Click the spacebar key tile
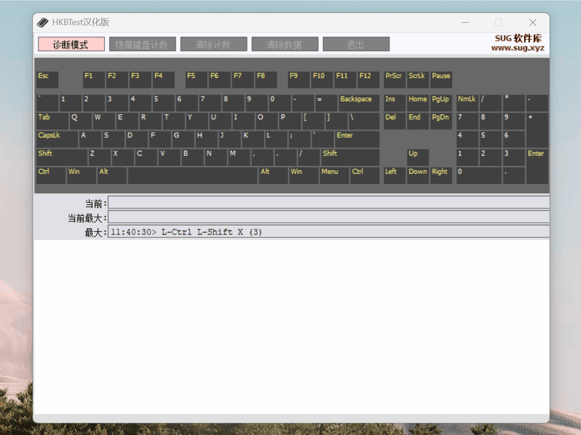Screen dimensions: 581x435 (x=193, y=175)
